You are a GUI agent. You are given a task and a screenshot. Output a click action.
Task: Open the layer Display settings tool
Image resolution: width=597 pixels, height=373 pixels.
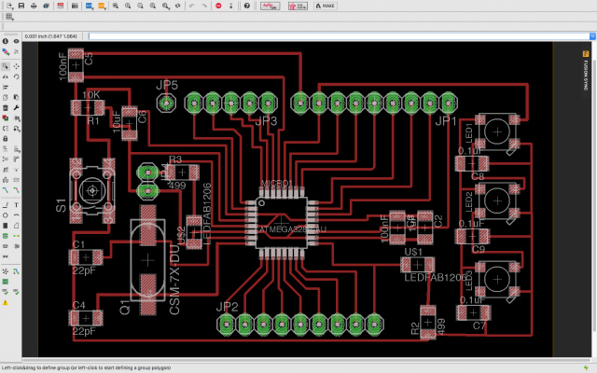point(6,52)
